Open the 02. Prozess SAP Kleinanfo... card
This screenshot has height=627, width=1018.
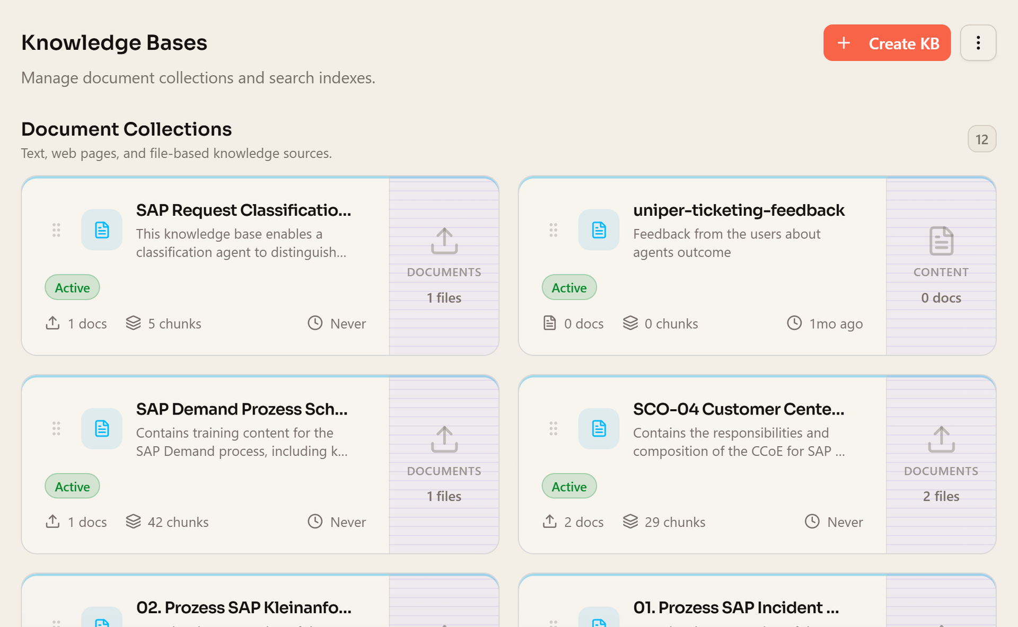tap(260, 600)
